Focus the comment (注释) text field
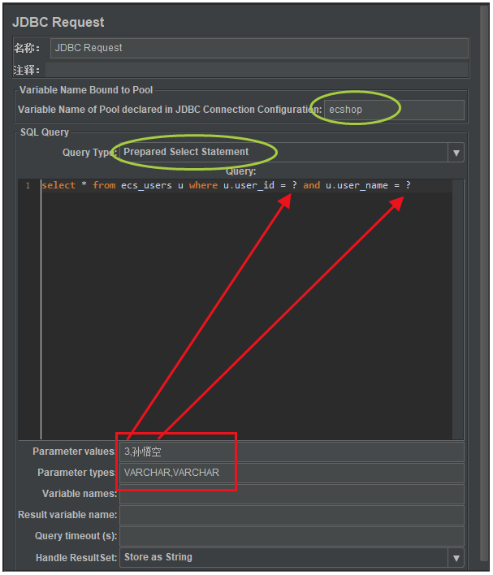 pyautogui.click(x=257, y=70)
